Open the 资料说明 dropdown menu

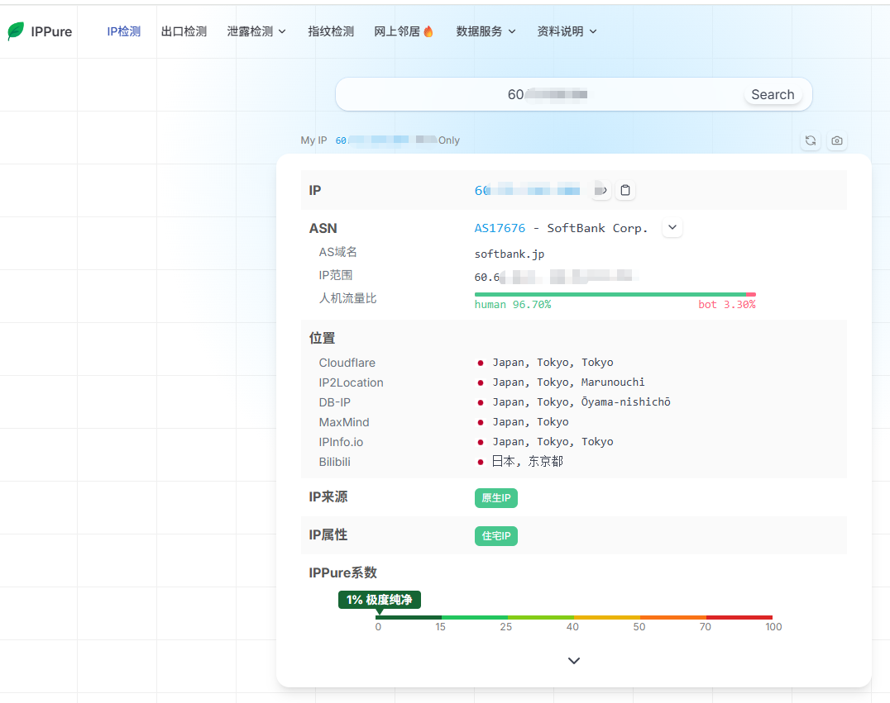(567, 31)
